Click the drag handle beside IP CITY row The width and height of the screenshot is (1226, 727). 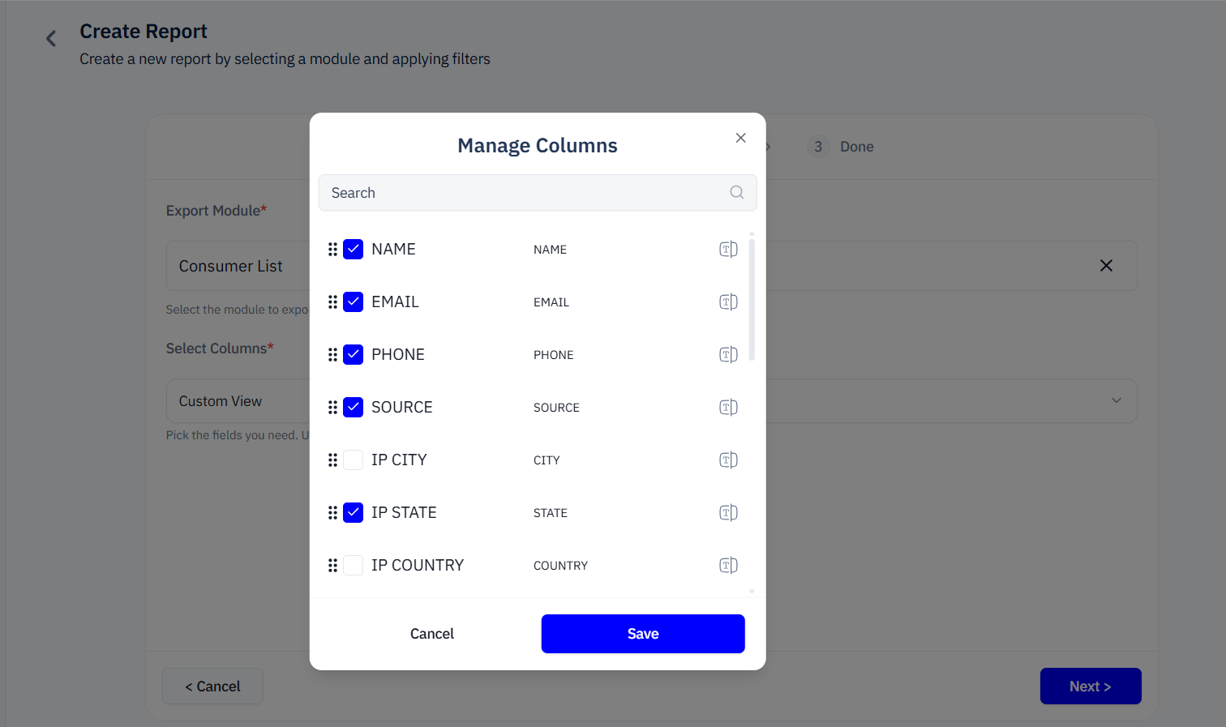point(332,460)
